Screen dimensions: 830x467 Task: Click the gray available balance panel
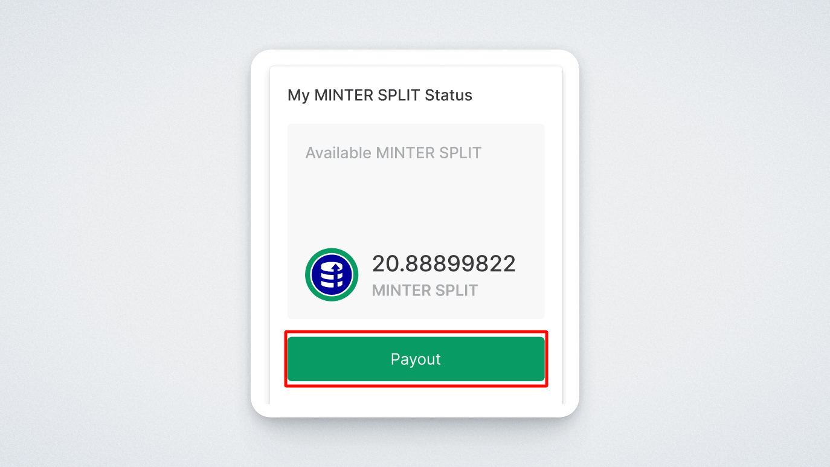pyautogui.click(x=416, y=221)
